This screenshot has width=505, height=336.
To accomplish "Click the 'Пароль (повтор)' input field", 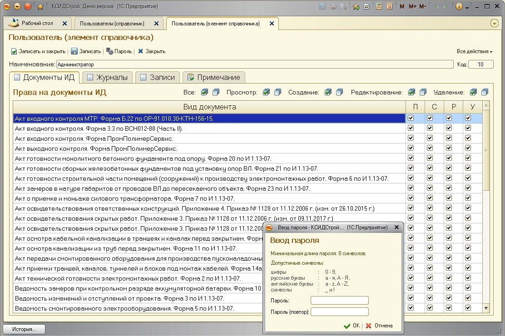I will [x=339, y=312].
